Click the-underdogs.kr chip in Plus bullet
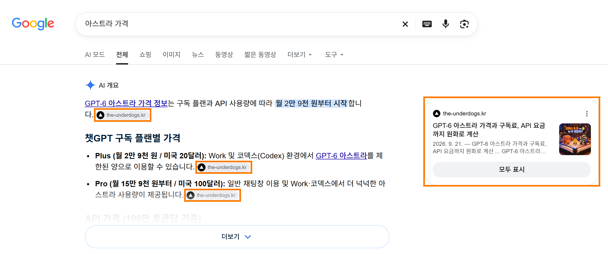Image resolution: width=608 pixels, height=254 pixels. 224,167
